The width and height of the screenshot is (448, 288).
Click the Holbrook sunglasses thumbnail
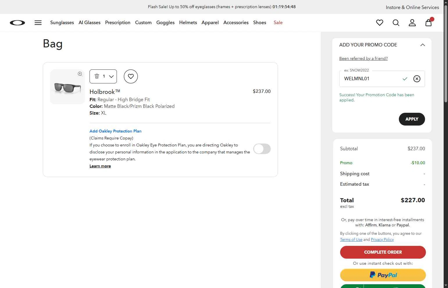click(67, 87)
